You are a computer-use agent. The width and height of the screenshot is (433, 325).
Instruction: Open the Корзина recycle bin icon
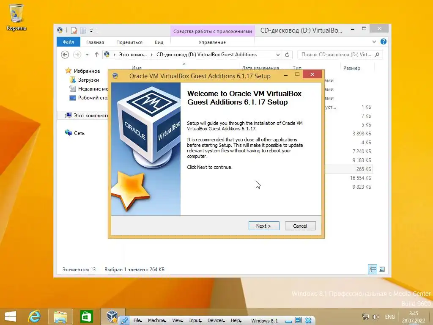click(x=16, y=17)
